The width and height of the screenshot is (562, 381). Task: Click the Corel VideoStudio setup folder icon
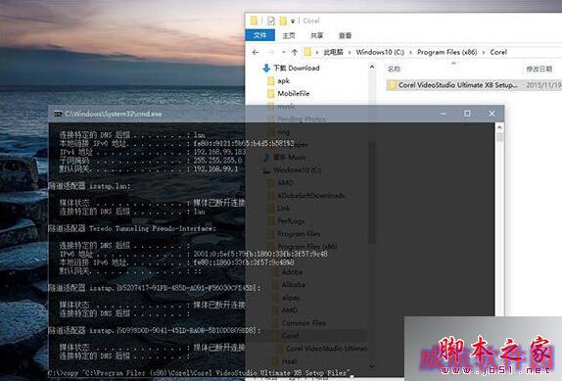(392, 85)
